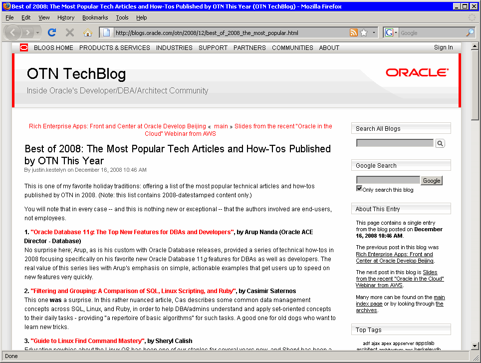Open the Oracle Database 11g Top New Features article
481x363 pixels.
tap(132, 232)
